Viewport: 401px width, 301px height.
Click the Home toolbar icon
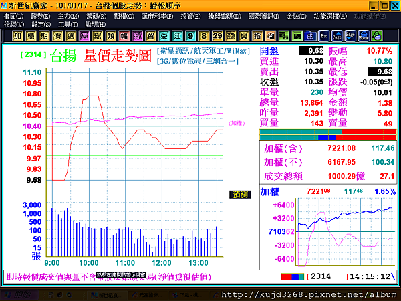point(364,36)
